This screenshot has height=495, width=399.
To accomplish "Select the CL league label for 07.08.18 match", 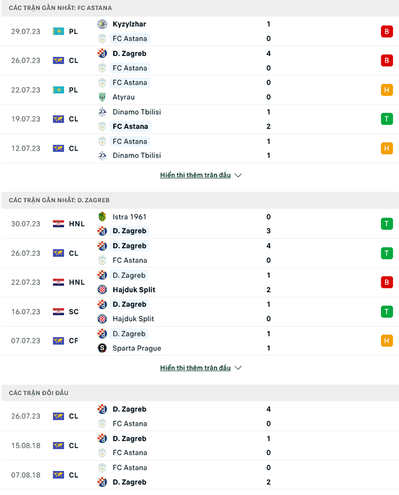I will (73, 475).
